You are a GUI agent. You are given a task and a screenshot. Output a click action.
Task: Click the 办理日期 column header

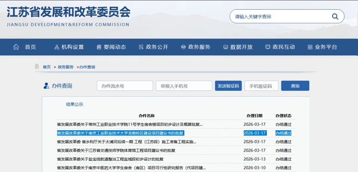click(x=254, y=116)
